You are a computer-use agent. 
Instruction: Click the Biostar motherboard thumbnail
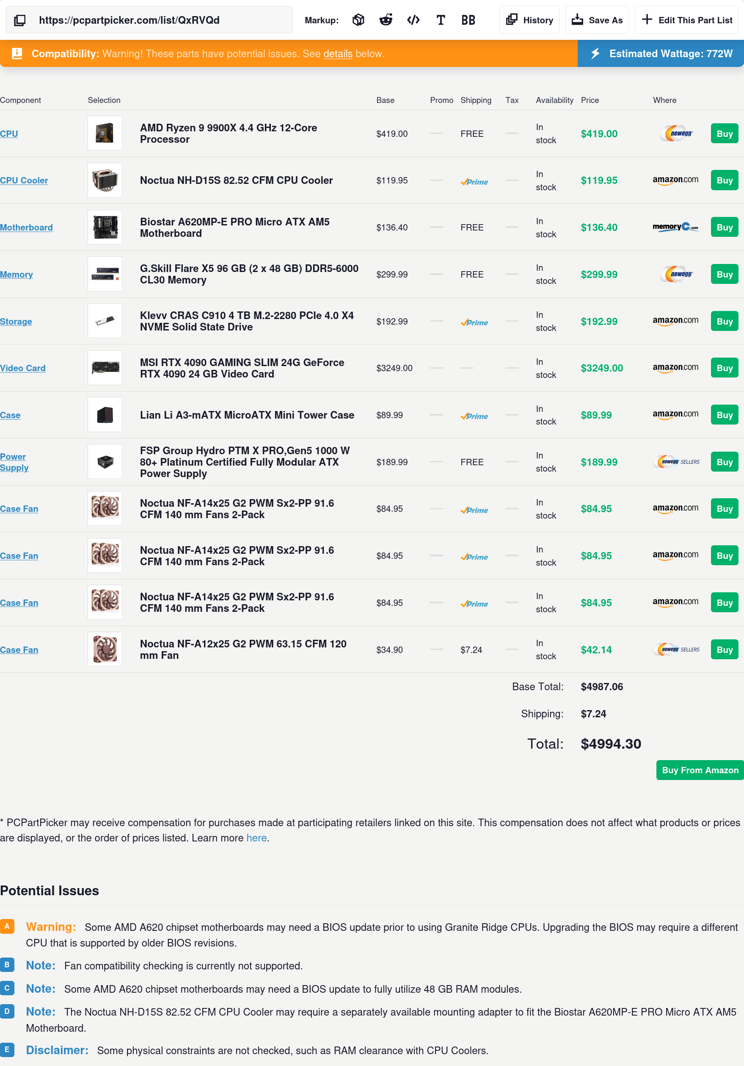pos(105,227)
